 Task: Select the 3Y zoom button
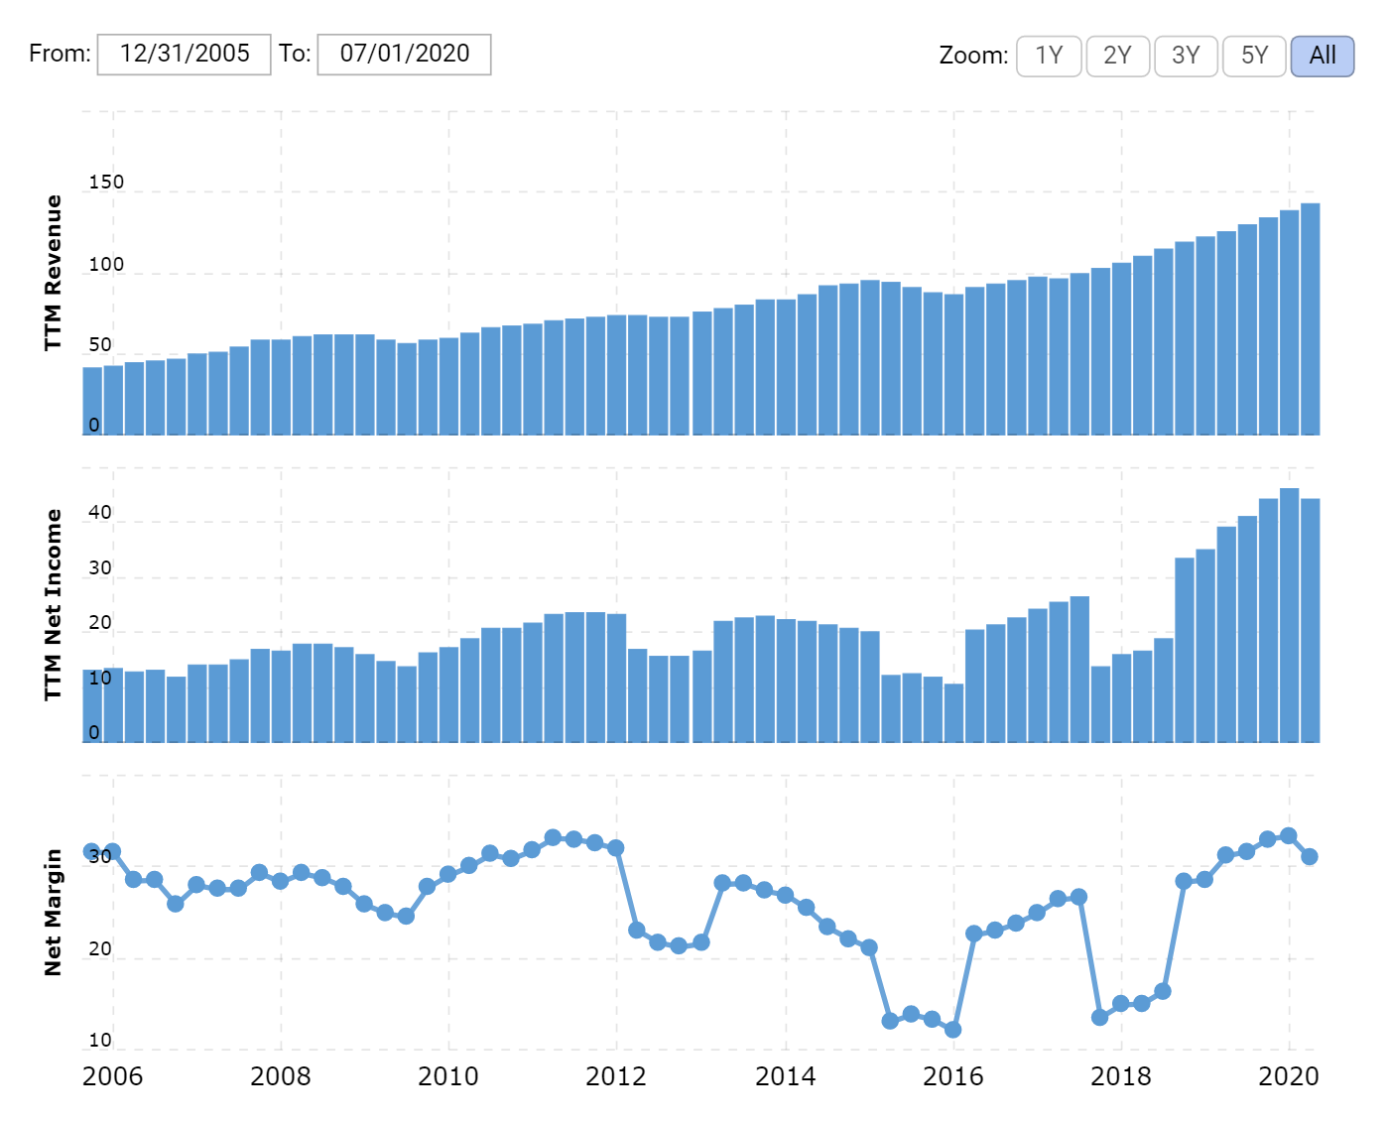1186,56
